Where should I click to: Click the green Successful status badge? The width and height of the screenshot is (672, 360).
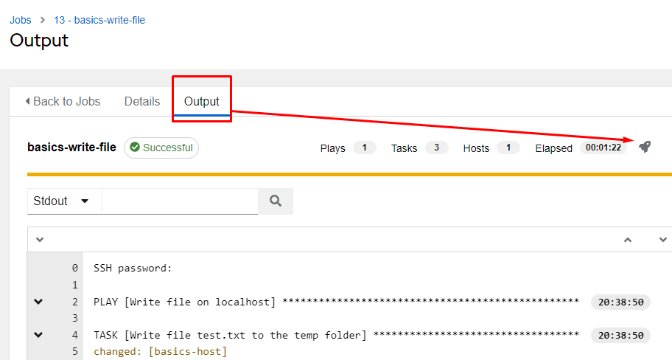161,148
